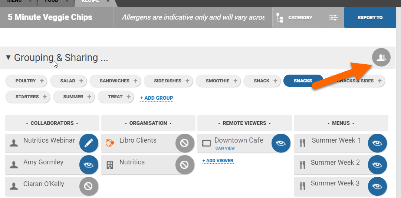Collapse the Grouping & Sharing section
The width and height of the screenshot is (401, 198).
(x=8, y=58)
